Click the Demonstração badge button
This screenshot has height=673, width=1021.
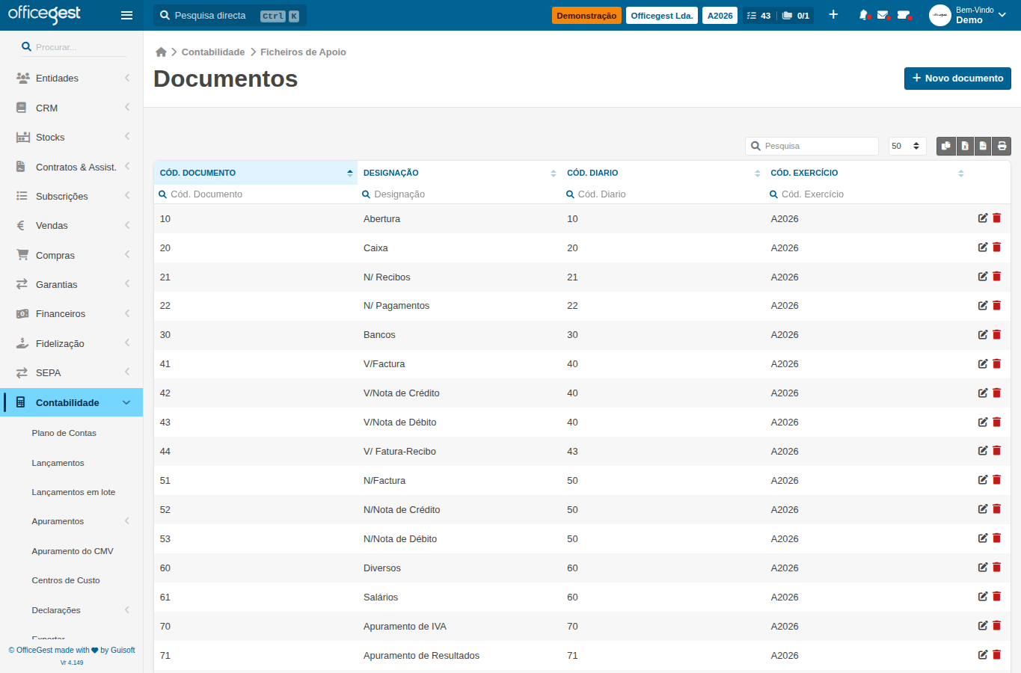pos(586,16)
